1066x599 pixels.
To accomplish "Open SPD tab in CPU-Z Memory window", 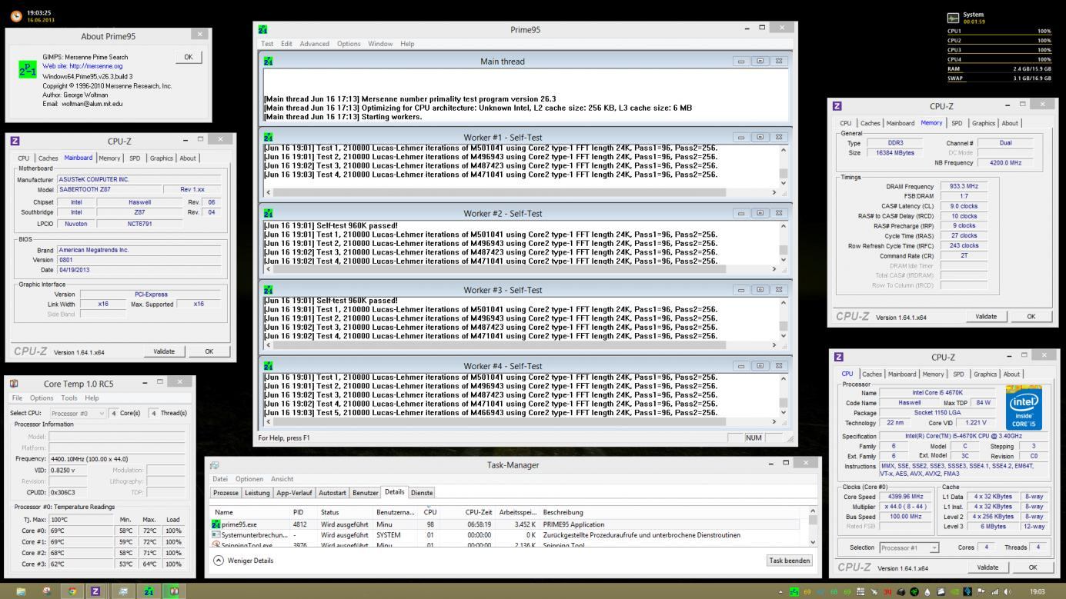I will (957, 123).
